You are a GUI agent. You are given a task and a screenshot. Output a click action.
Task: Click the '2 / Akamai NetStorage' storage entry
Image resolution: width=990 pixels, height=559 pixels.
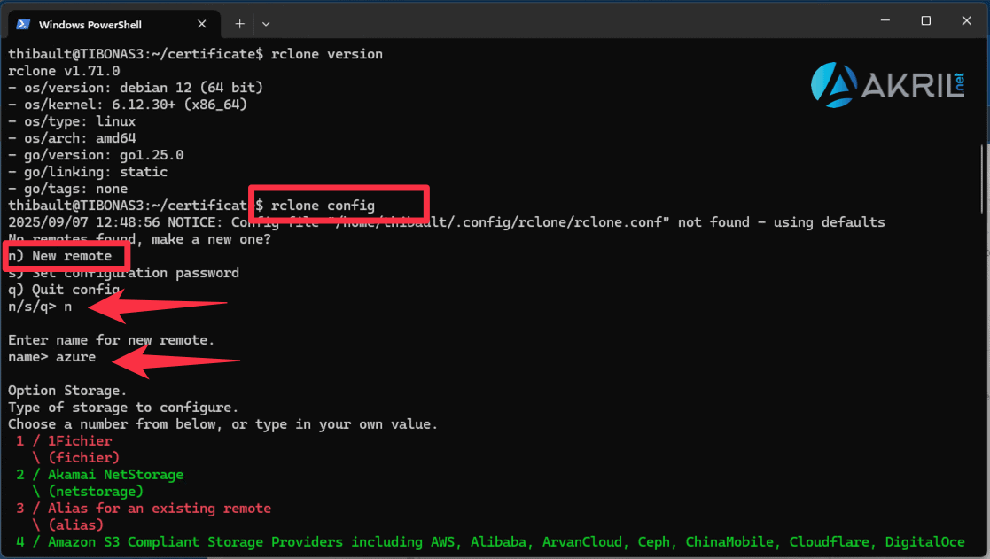[x=100, y=475]
